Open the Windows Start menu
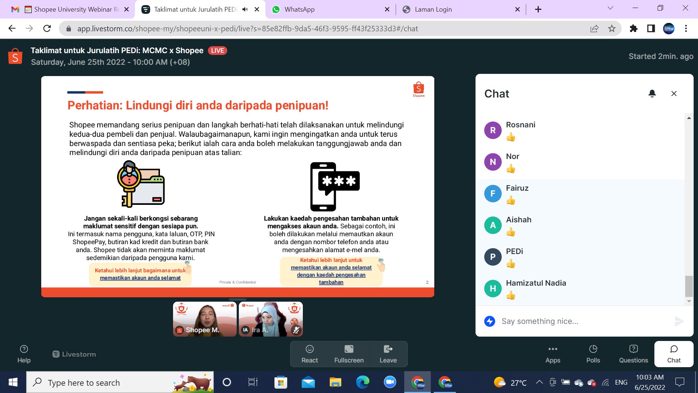This screenshot has width=698, height=393. tap(13, 382)
